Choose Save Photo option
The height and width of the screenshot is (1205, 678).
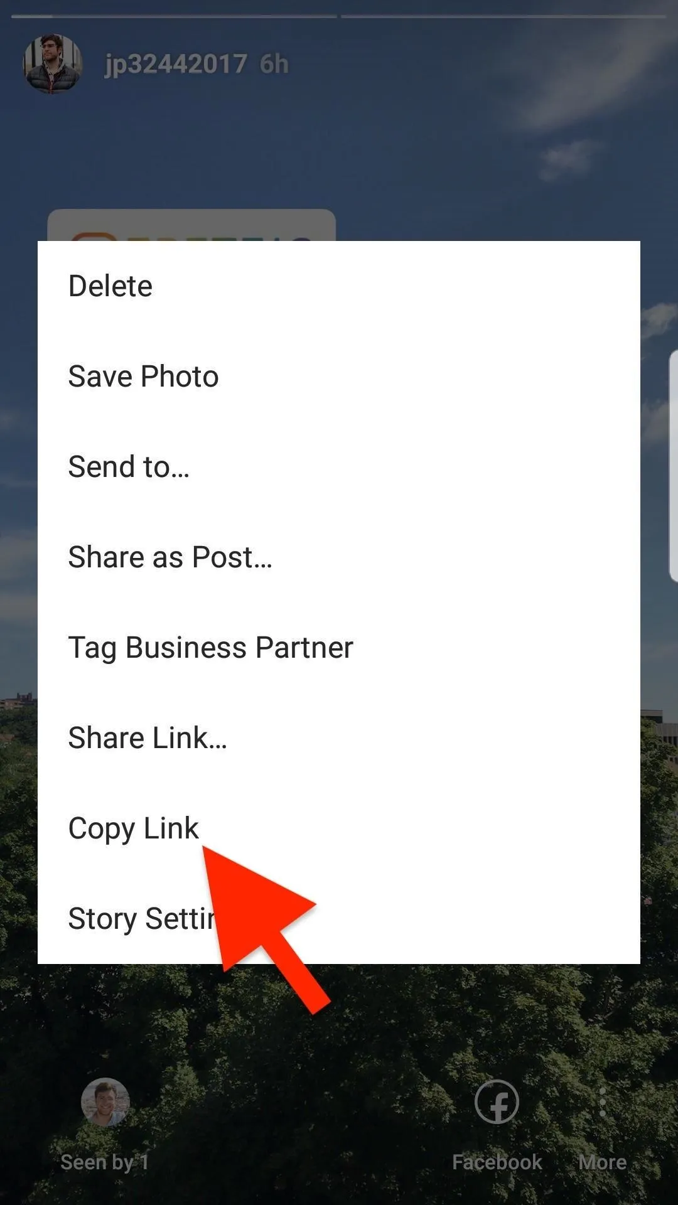pos(339,377)
